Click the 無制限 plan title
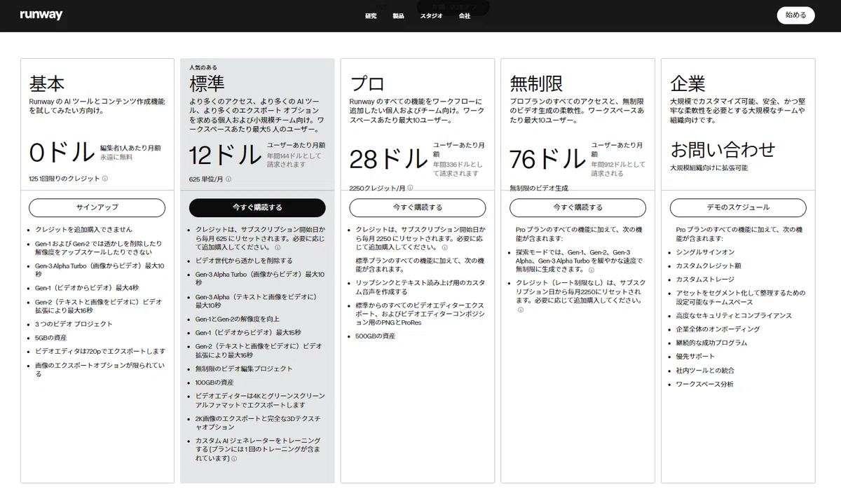 [x=536, y=83]
